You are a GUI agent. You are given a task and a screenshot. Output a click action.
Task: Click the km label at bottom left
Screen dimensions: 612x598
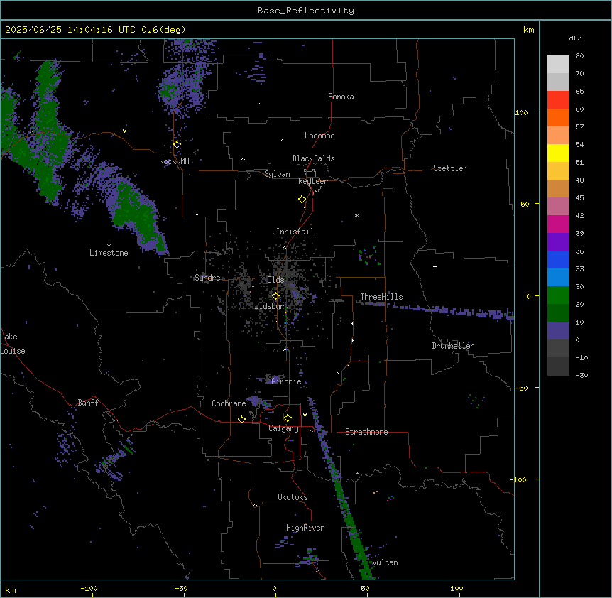[11, 589]
